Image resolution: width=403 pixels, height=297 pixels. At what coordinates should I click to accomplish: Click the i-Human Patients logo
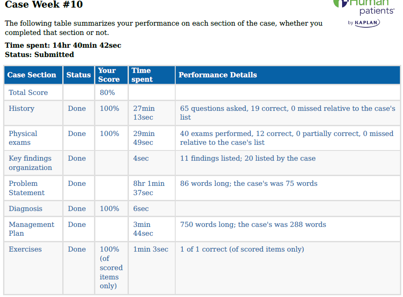pos(364,8)
